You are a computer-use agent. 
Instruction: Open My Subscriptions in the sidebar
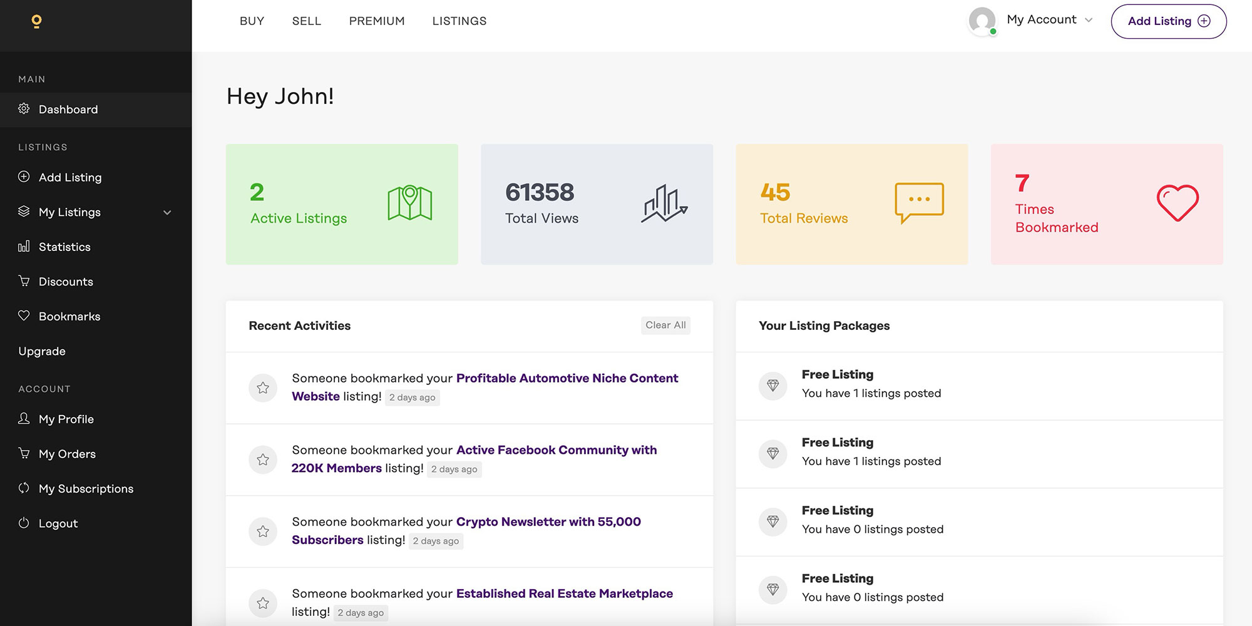(x=86, y=489)
